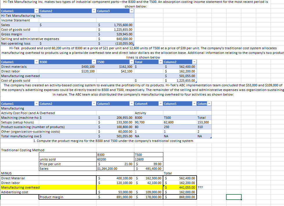Viewport: 284px width, 206px height.
Task: Select the sales value 1,755,600.00 cell
Action: click(115, 25)
